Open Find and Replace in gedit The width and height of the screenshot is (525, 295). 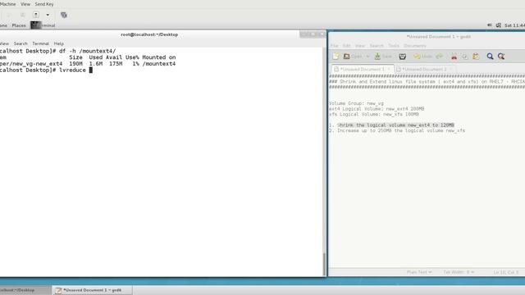[501, 57]
